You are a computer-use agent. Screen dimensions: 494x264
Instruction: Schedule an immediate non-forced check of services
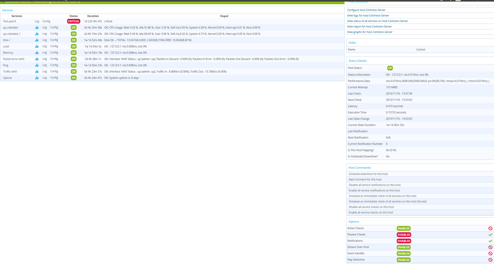click(x=383, y=196)
